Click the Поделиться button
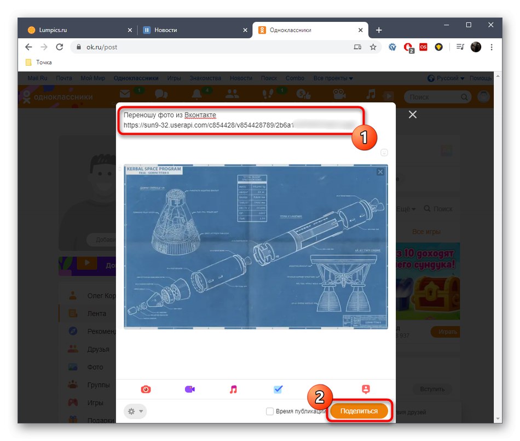Screen dimensions: 520x441 click(359, 411)
